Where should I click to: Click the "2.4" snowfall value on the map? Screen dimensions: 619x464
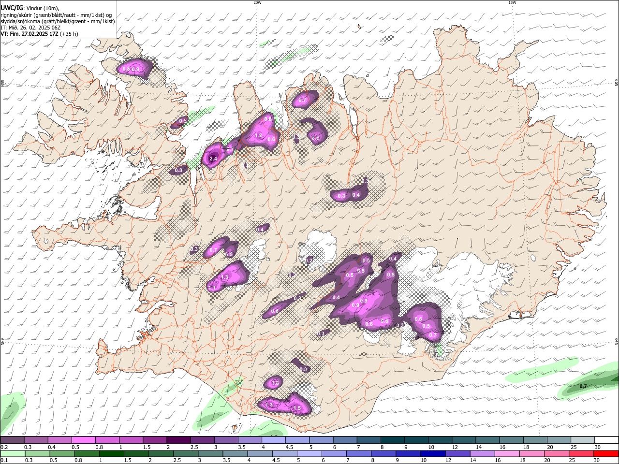(x=213, y=158)
